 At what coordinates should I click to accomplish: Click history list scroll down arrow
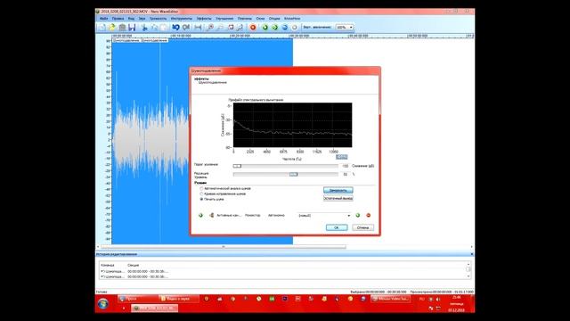click(468, 276)
